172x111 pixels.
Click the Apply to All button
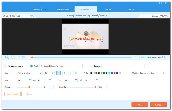(13, 94)
